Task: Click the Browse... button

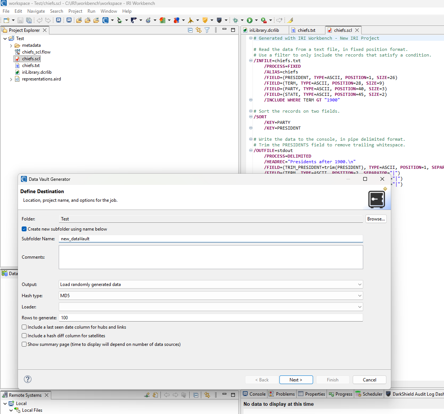Action: coord(376,219)
